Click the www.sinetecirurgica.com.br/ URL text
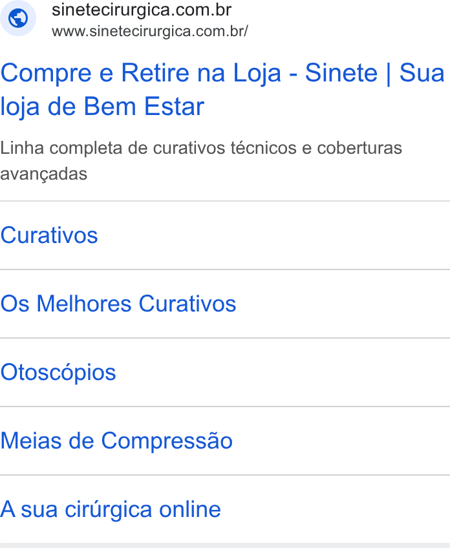Image resolution: width=450 pixels, height=548 pixels. coord(150,31)
